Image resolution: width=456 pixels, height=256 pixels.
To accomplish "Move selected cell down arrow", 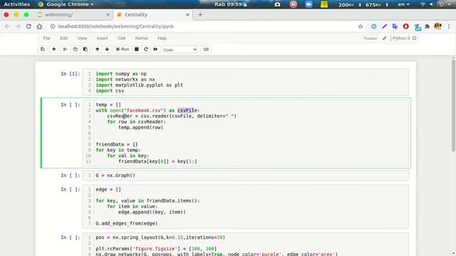I will pos(108,49).
